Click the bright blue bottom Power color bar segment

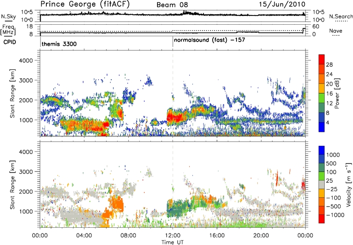click(322, 127)
